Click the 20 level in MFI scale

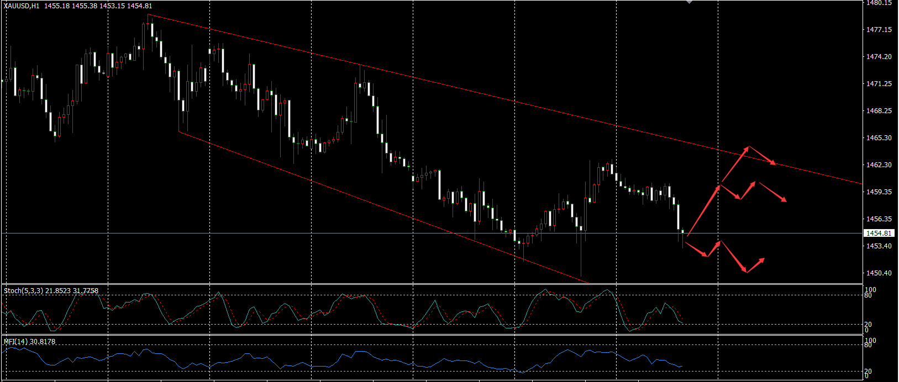coord(869,372)
